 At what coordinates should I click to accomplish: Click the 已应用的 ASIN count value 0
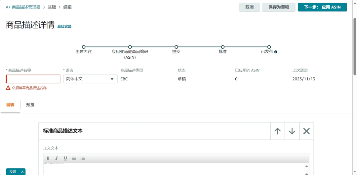(236, 79)
